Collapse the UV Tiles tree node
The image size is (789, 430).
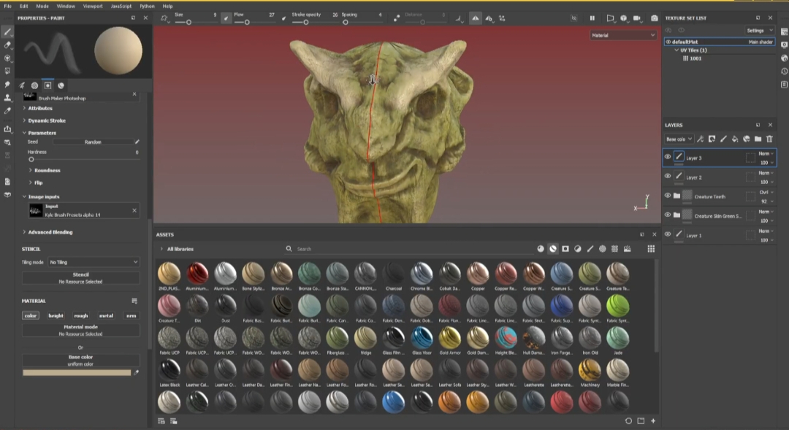[x=676, y=50]
